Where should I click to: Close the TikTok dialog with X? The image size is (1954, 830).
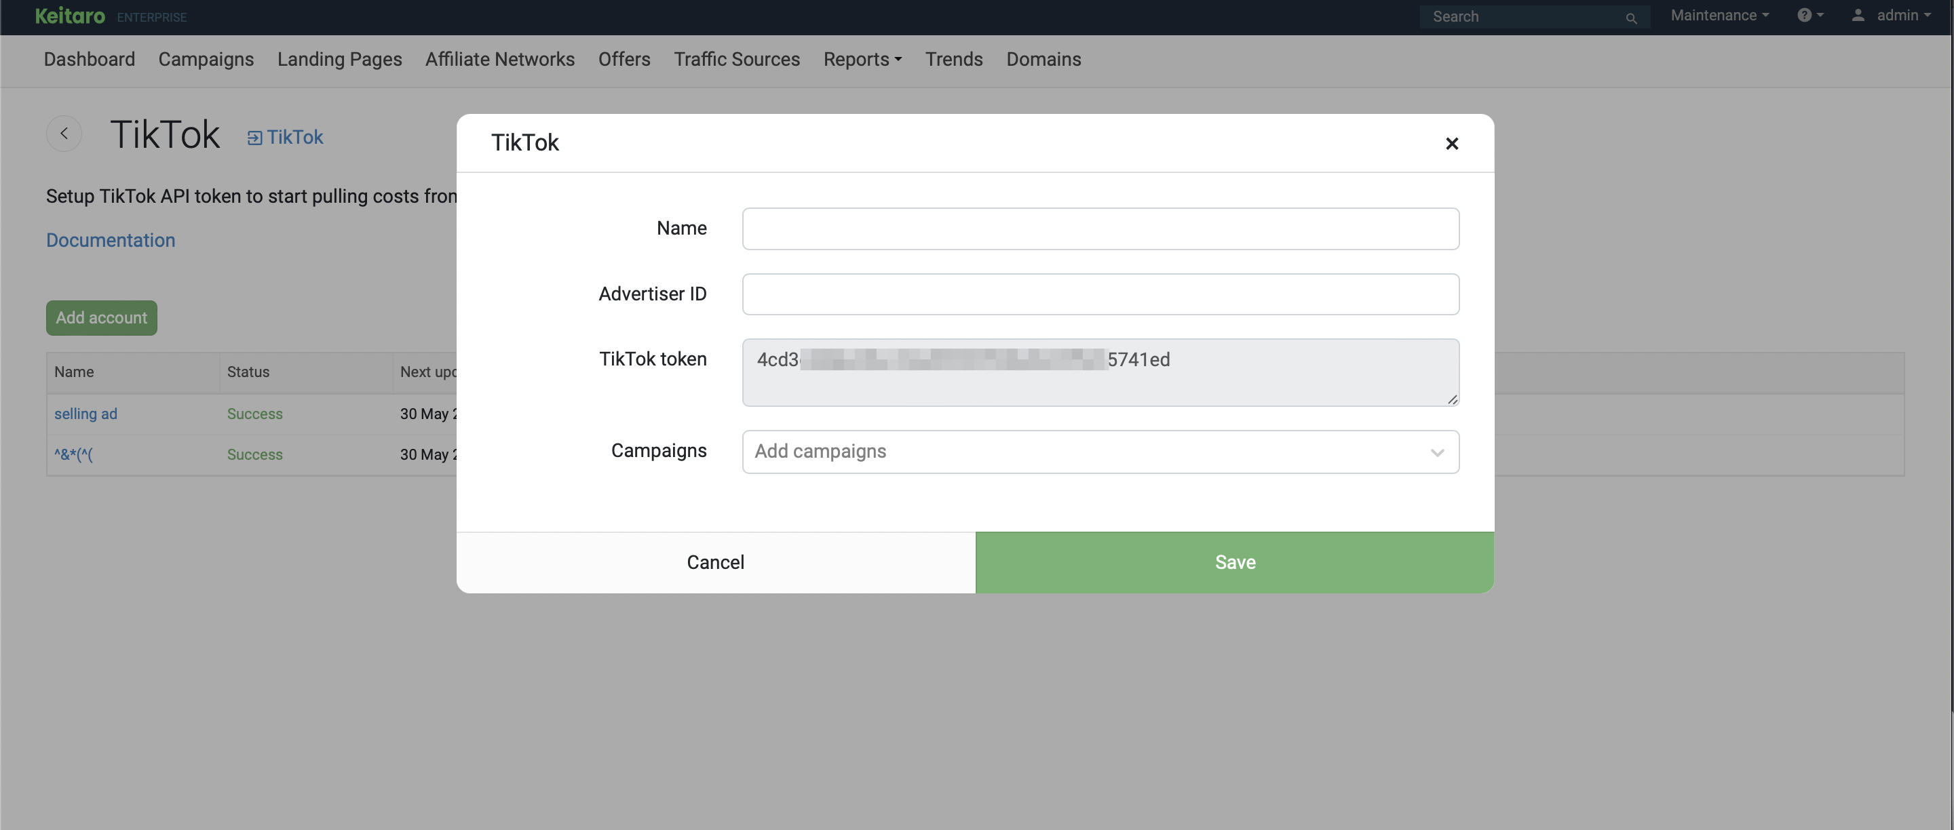point(1451,143)
